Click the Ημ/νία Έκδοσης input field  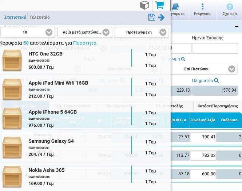215,48
